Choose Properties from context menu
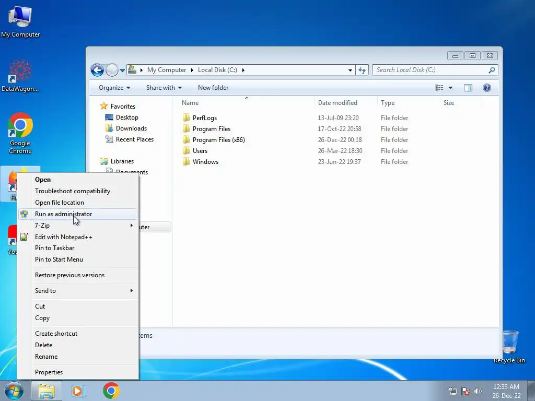The width and height of the screenshot is (535, 401). tap(78, 372)
